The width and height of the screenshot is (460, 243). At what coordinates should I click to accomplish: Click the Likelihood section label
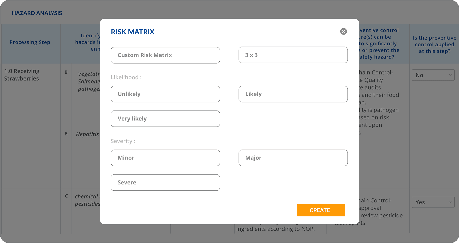click(126, 78)
